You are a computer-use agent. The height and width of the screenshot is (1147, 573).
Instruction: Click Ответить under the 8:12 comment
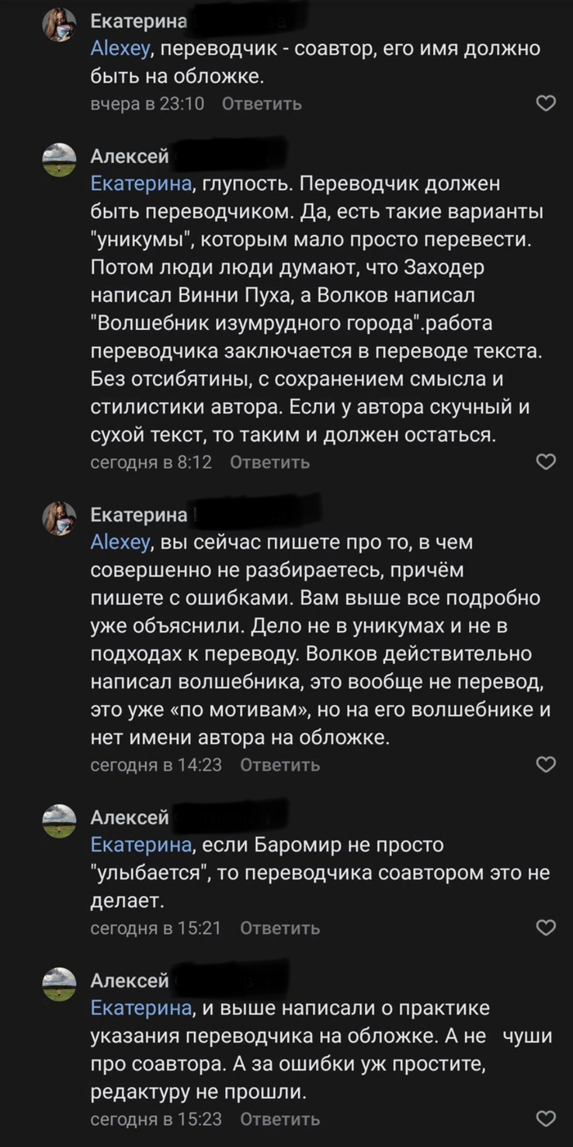(x=269, y=463)
